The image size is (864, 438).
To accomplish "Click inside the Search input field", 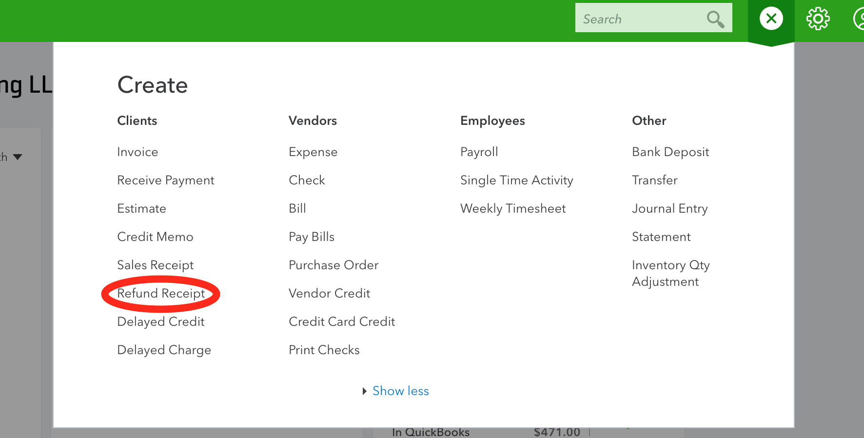I will (639, 19).
